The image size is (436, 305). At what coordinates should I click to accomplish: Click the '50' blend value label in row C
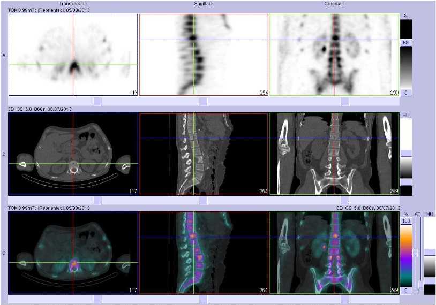[418, 214]
